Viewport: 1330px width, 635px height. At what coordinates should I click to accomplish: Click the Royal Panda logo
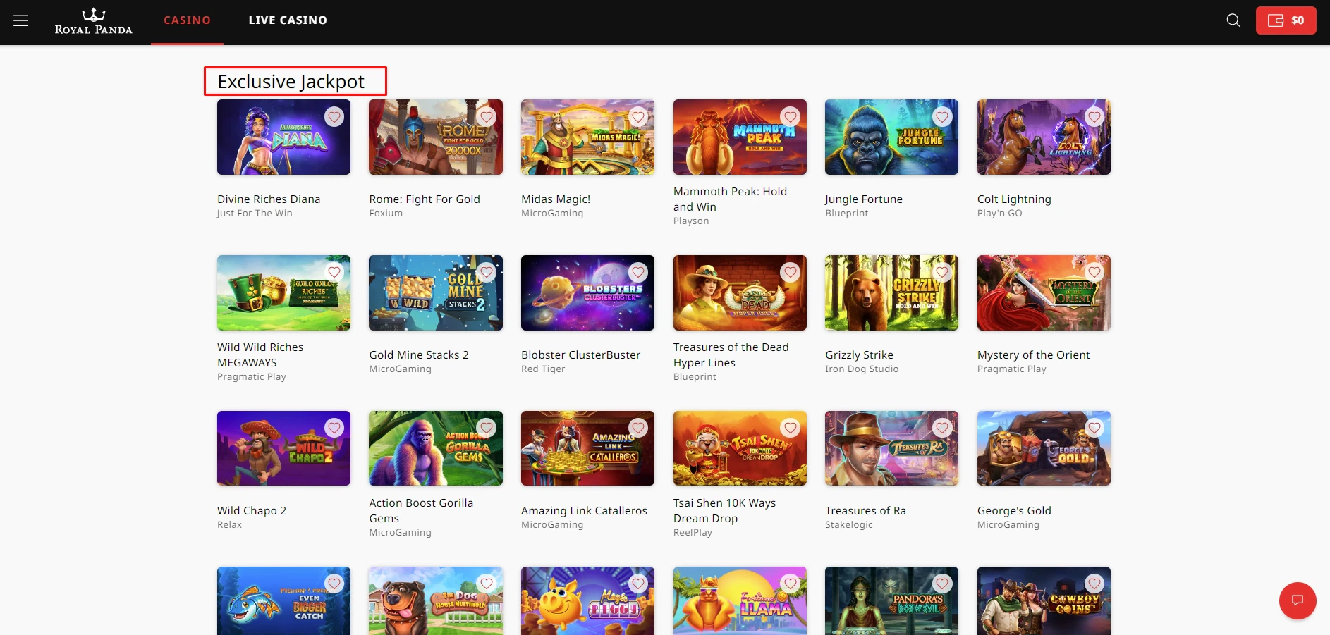94,20
